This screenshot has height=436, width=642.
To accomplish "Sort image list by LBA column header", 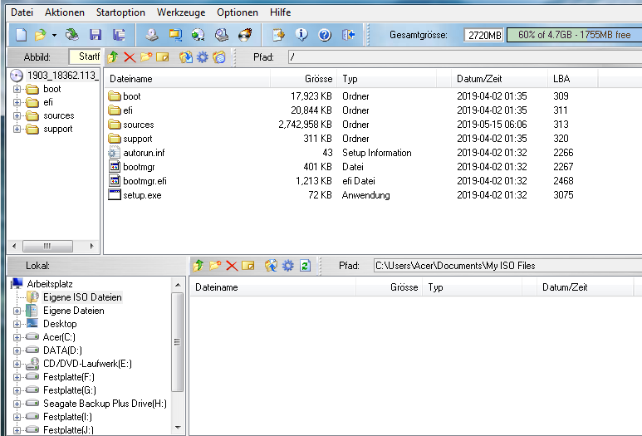I will click(572, 79).
